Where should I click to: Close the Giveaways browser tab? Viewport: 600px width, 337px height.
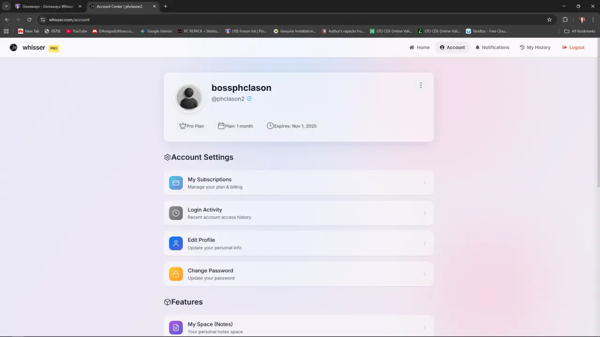(x=80, y=7)
